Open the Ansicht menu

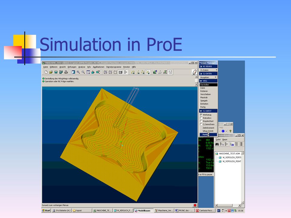[62, 67]
